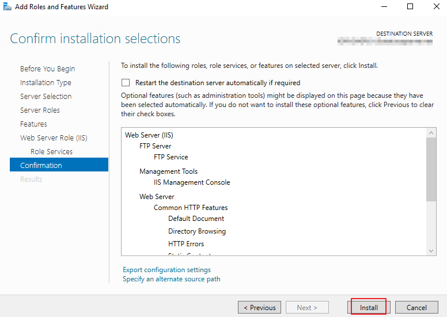Select the FTP Service entry

(171, 157)
